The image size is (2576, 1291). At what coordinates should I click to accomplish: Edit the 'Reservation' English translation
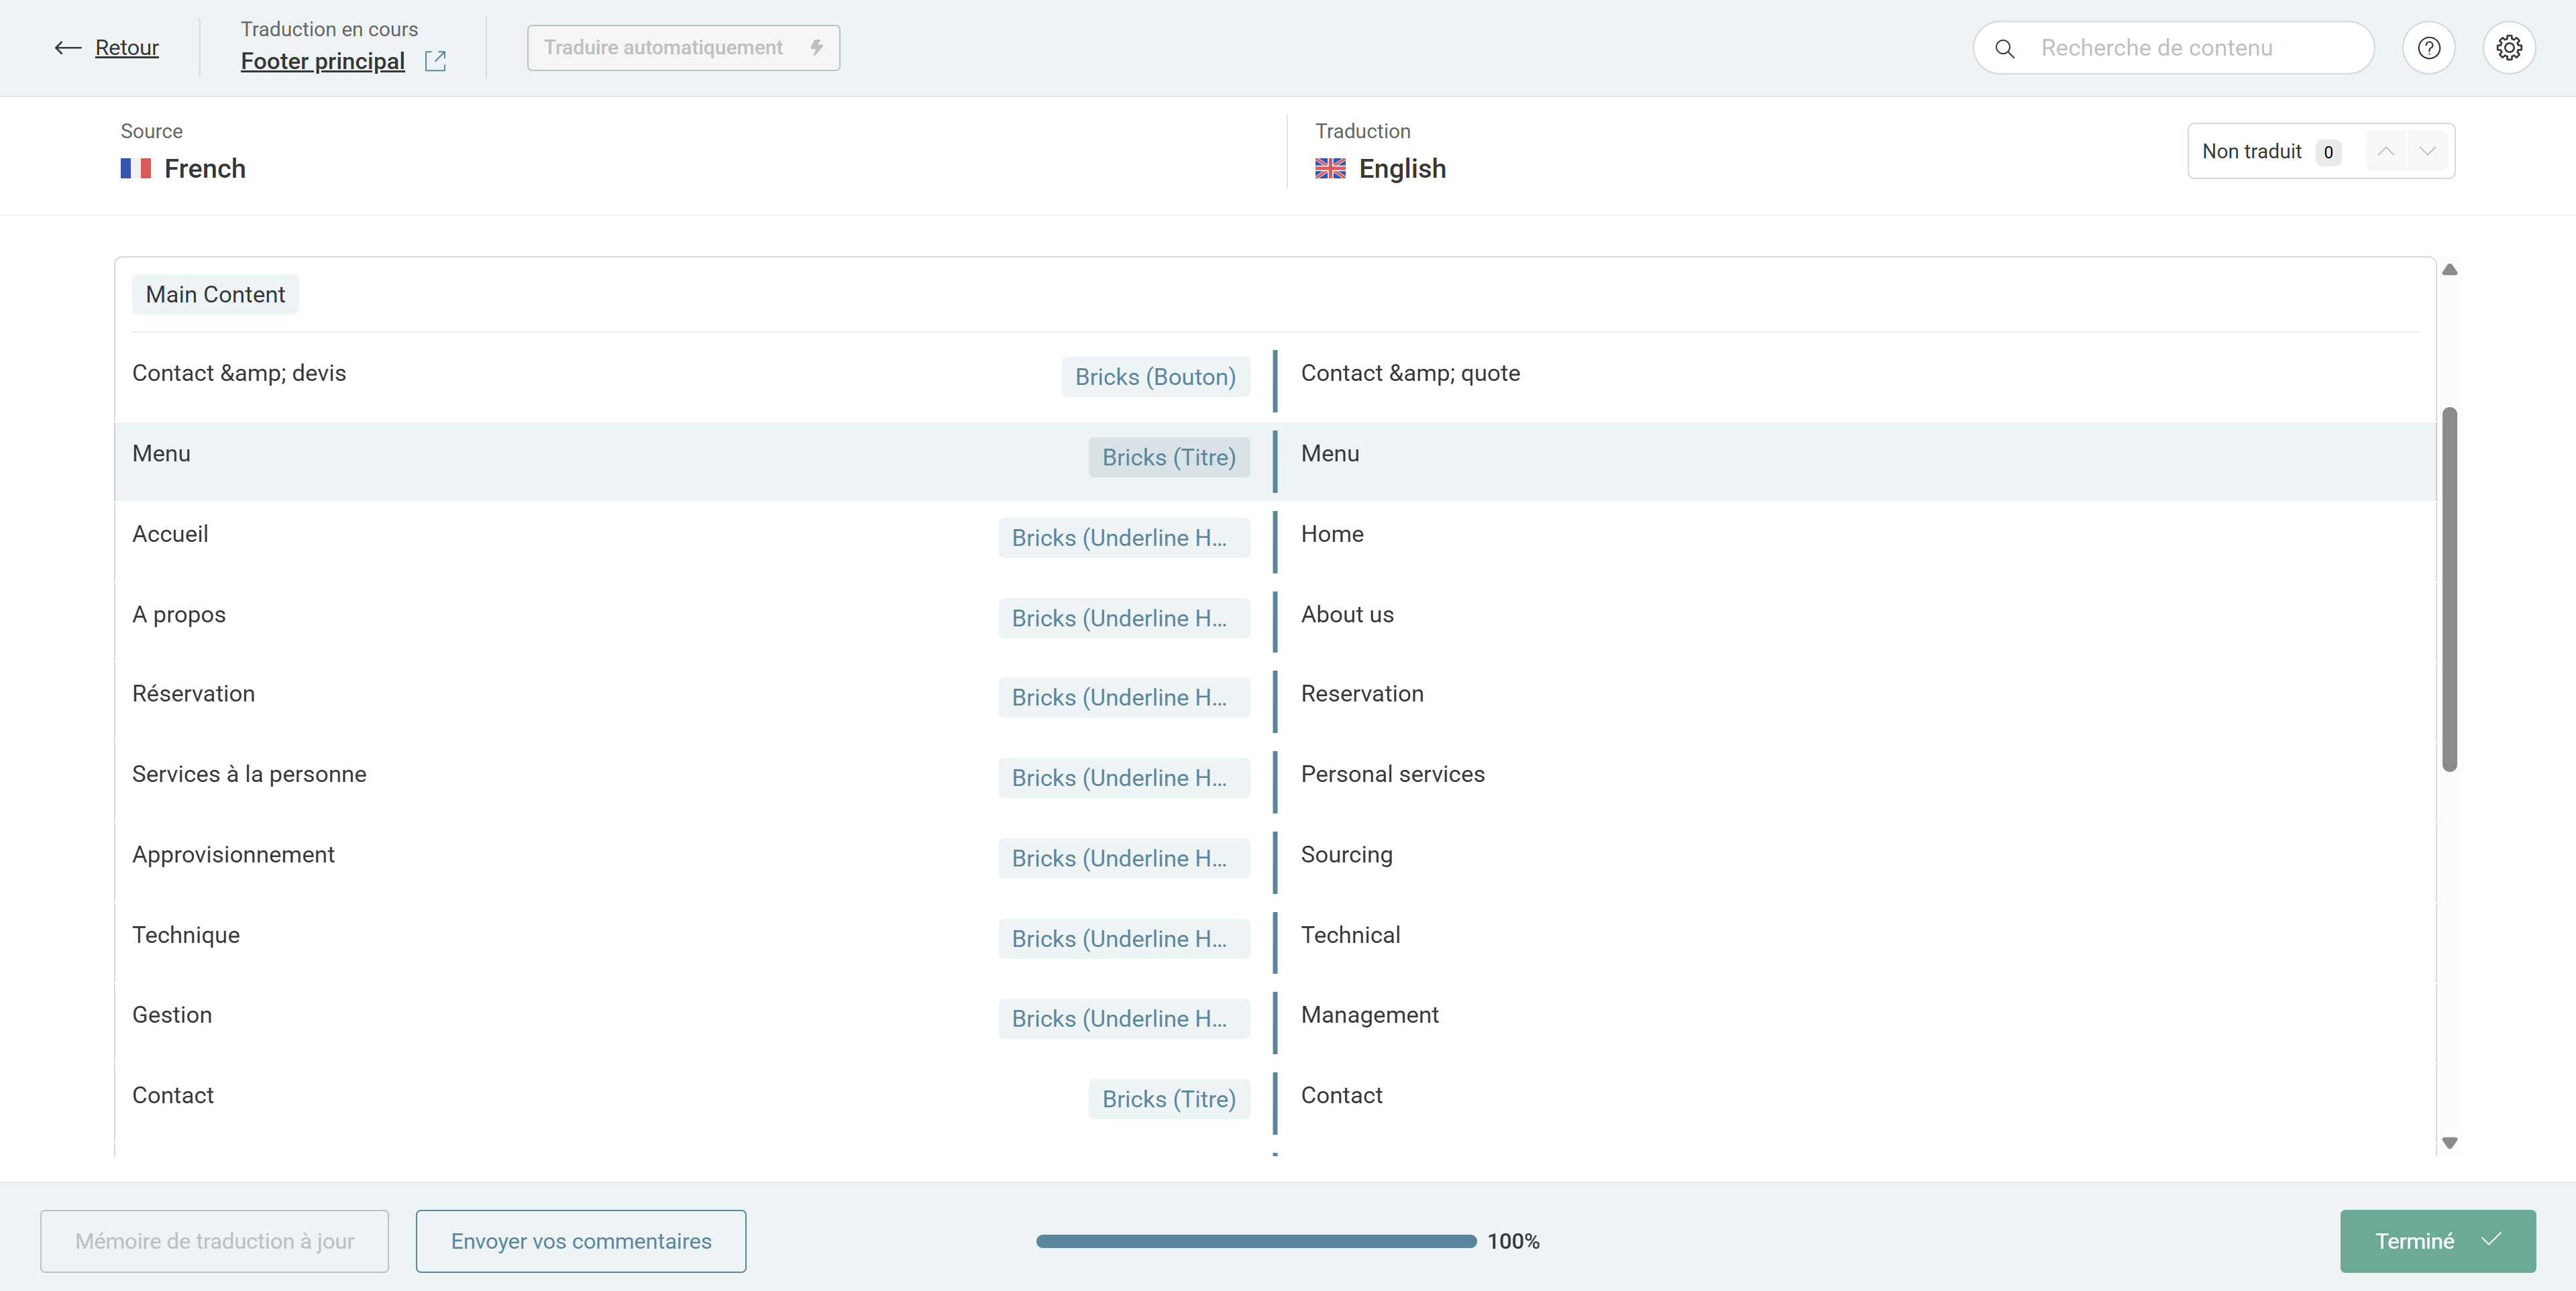tap(1362, 694)
